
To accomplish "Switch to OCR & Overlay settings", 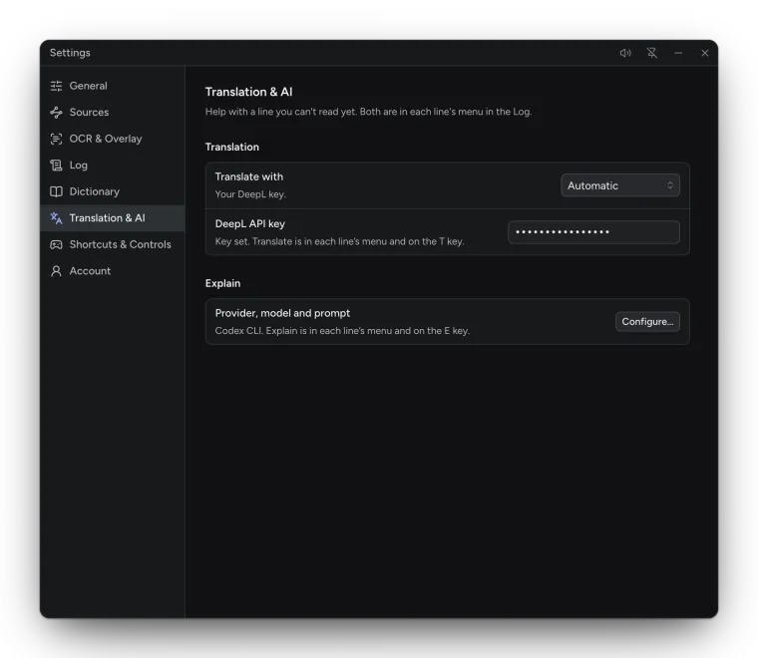I will (x=112, y=140).
